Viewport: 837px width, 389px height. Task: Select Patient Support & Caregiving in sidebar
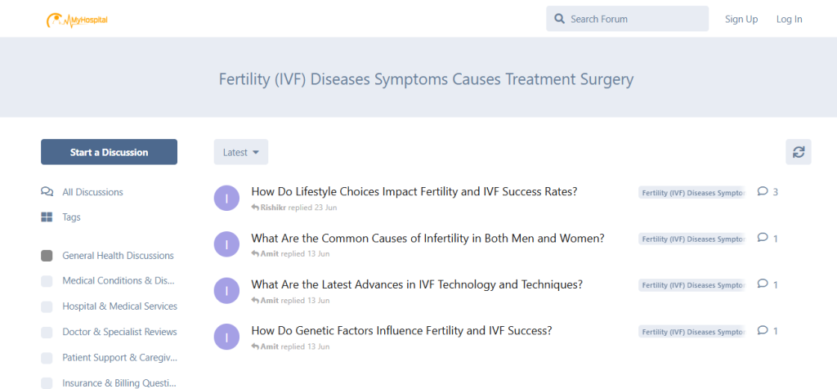[119, 357]
